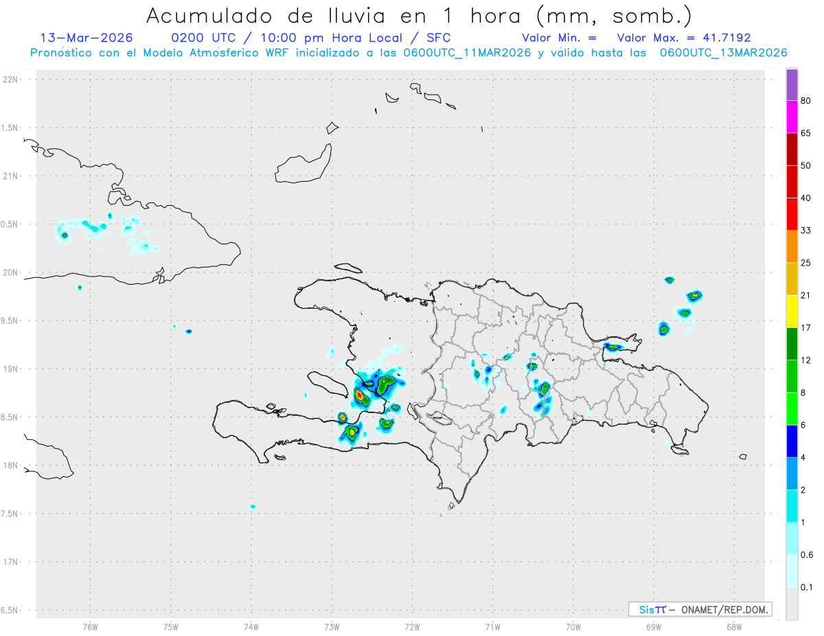
Task: Click the '17N' latitude label
Action: point(12,562)
